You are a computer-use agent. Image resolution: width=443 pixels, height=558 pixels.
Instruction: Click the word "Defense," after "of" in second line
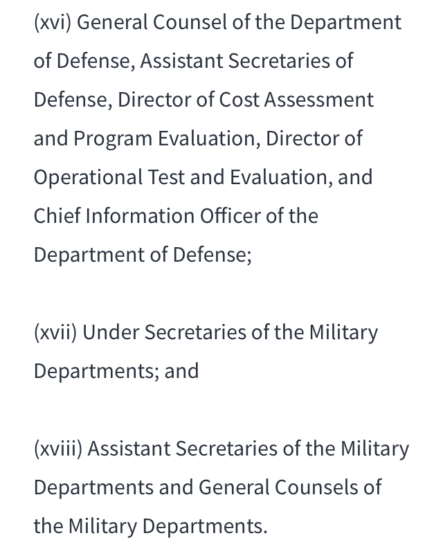click(96, 62)
